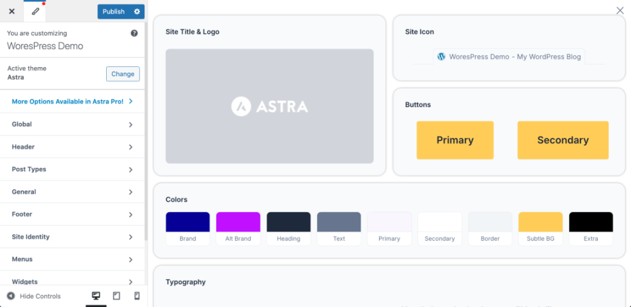Open publish settings gear icon
Viewport: 631px width, 307px height.
[137, 11]
